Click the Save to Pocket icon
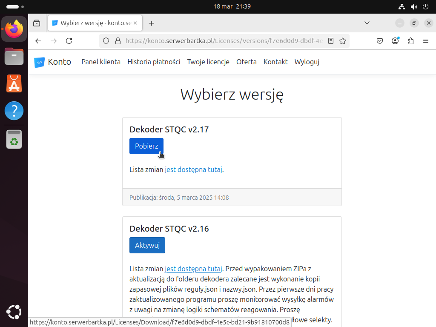Screen dimensions: 436x327 [x=380, y=41]
